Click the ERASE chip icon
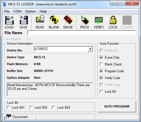Screen dimensions: 141x122 pos(68,20)
